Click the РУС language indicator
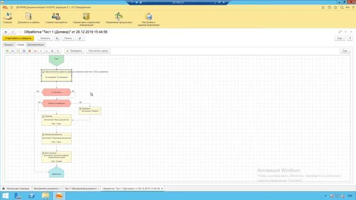 350,196
